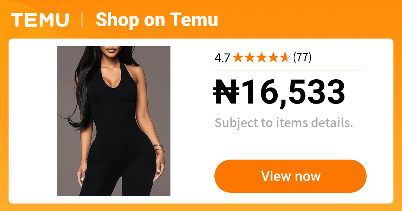
Task: Select the fourth orange rating star
Action: coord(273,57)
